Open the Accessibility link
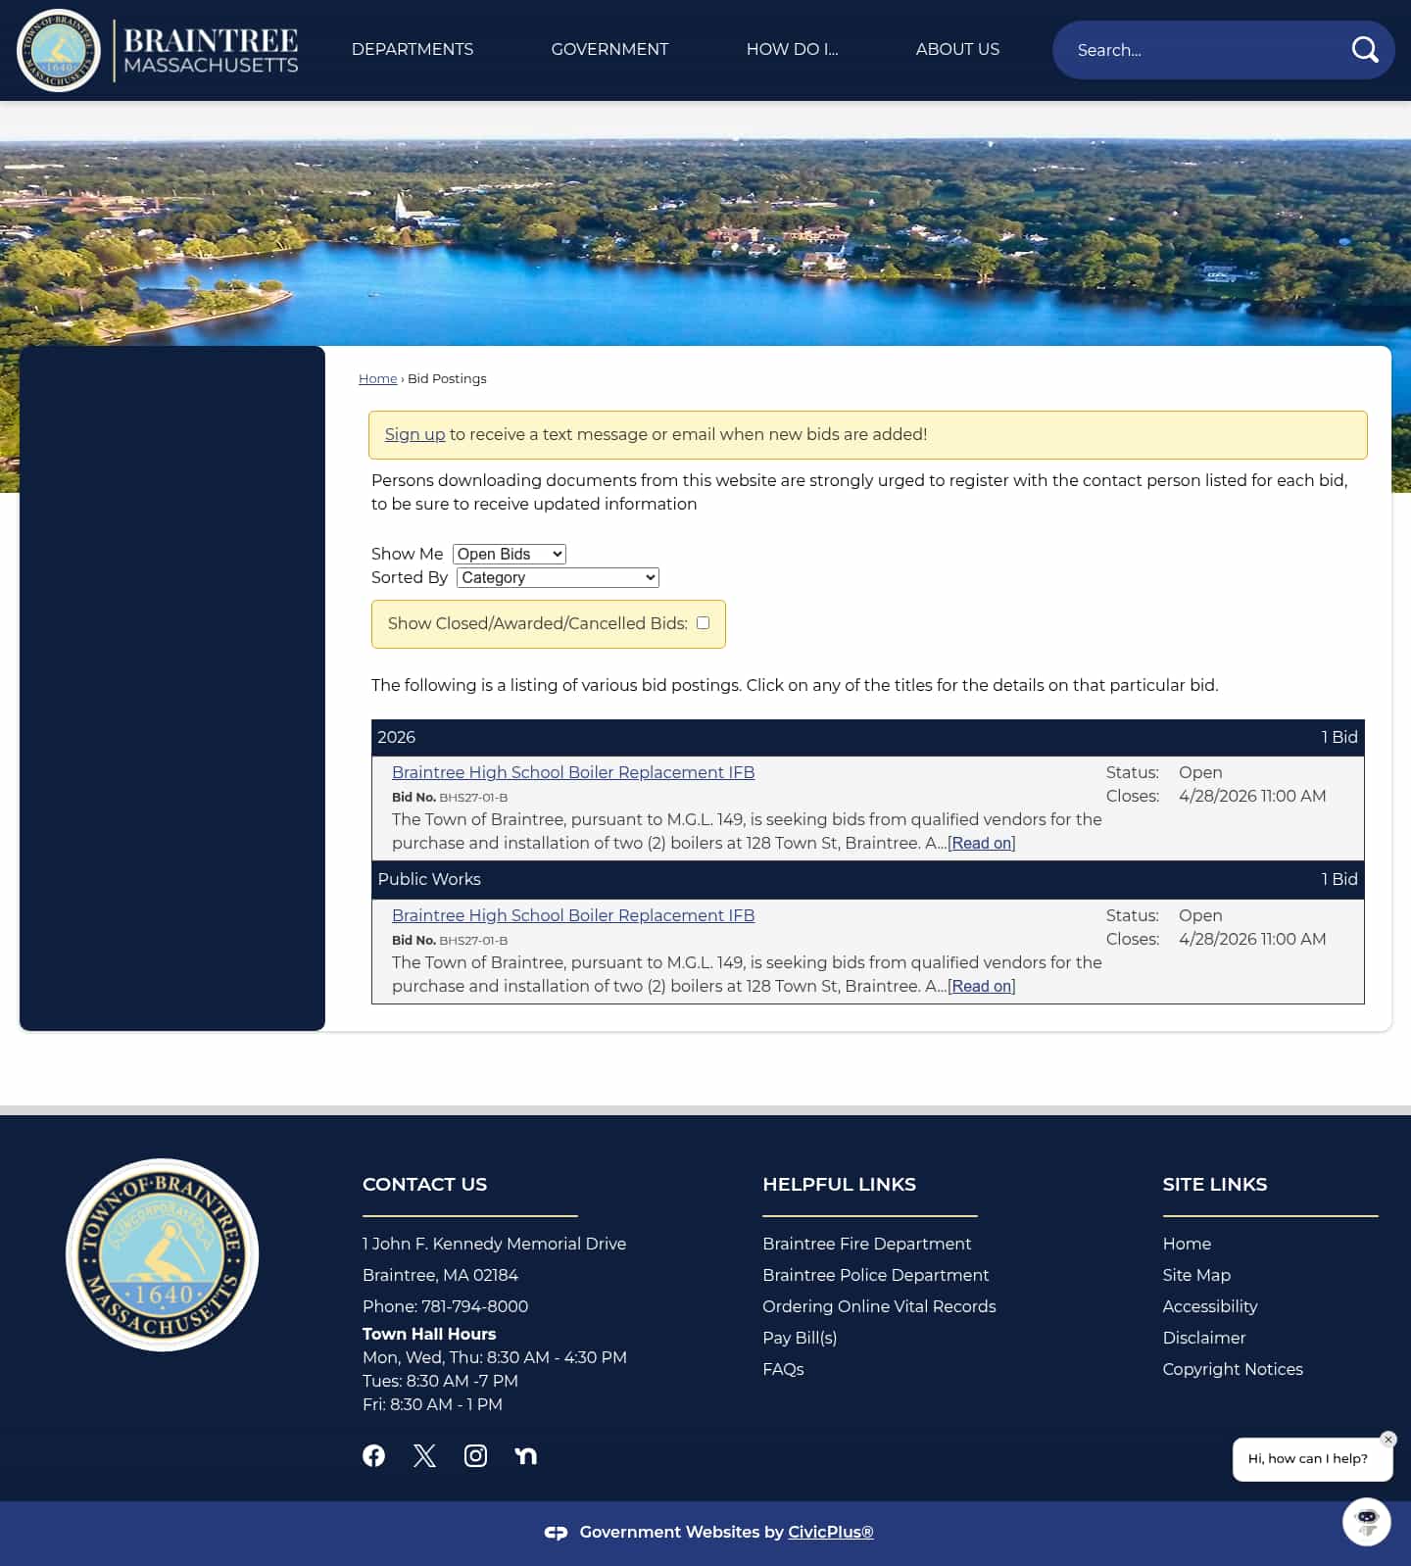The width and height of the screenshot is (1411, 1566). coord(1210,1306)
